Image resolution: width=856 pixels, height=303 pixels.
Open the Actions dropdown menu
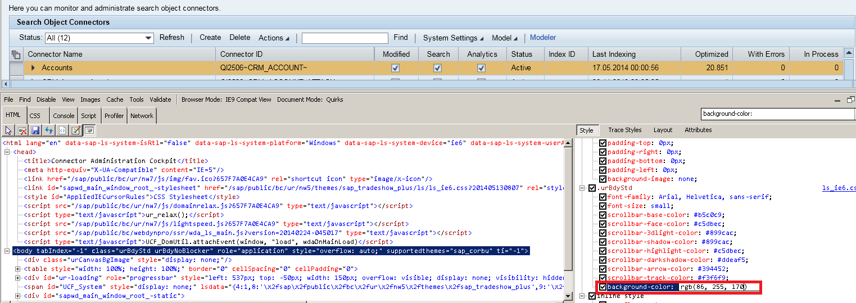(x=274, y=38)
